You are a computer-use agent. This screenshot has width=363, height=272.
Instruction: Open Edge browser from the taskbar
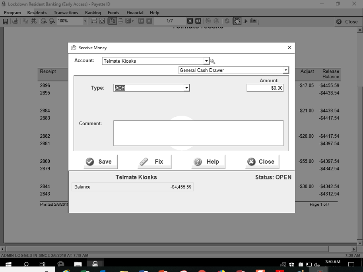(61, 264)
